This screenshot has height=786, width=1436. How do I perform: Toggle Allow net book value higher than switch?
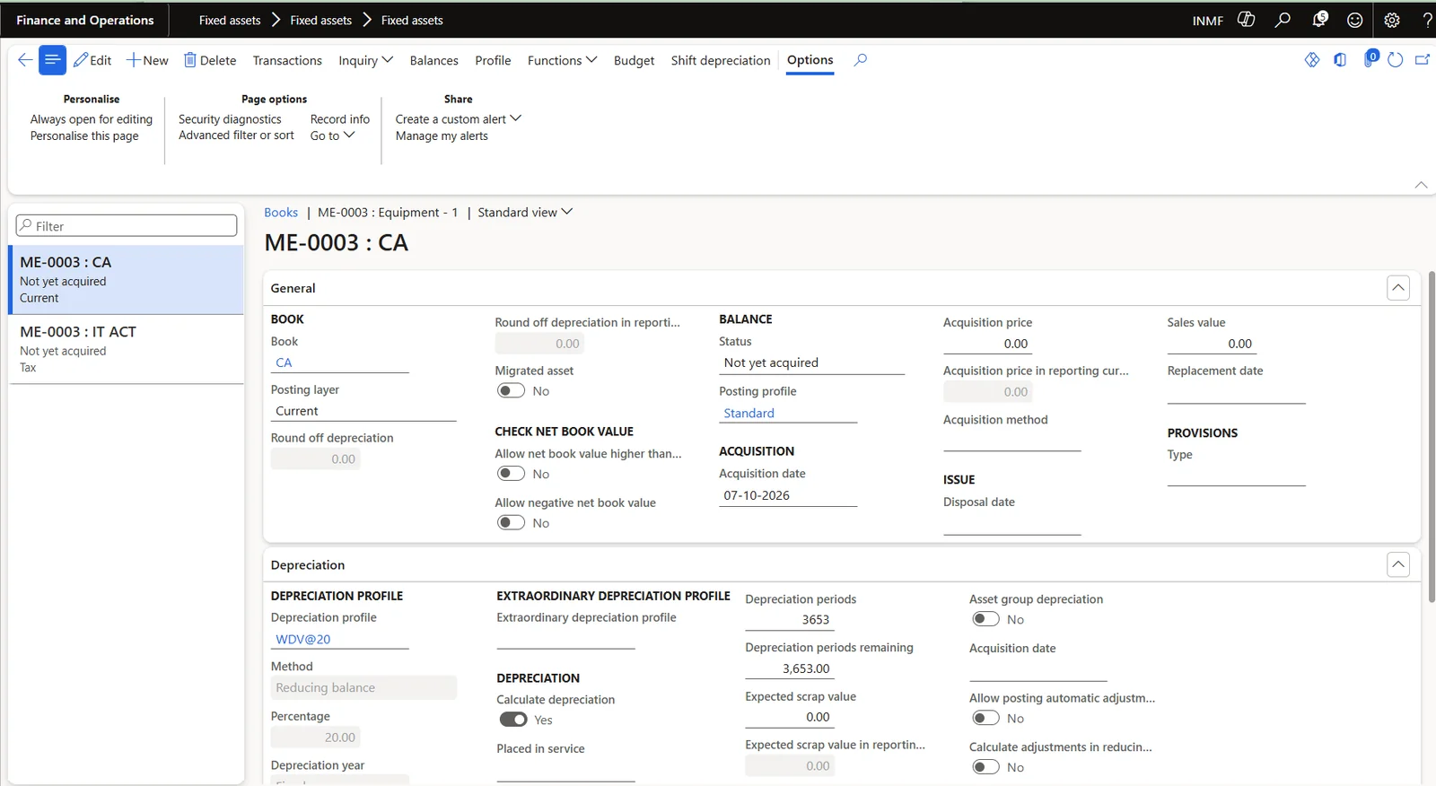click(x=512, y=474)
